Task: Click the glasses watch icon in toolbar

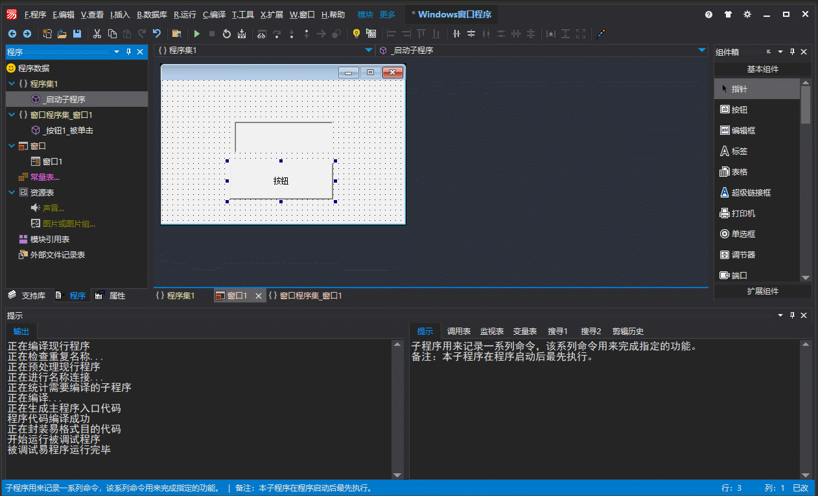Action: tap(261, 34)
